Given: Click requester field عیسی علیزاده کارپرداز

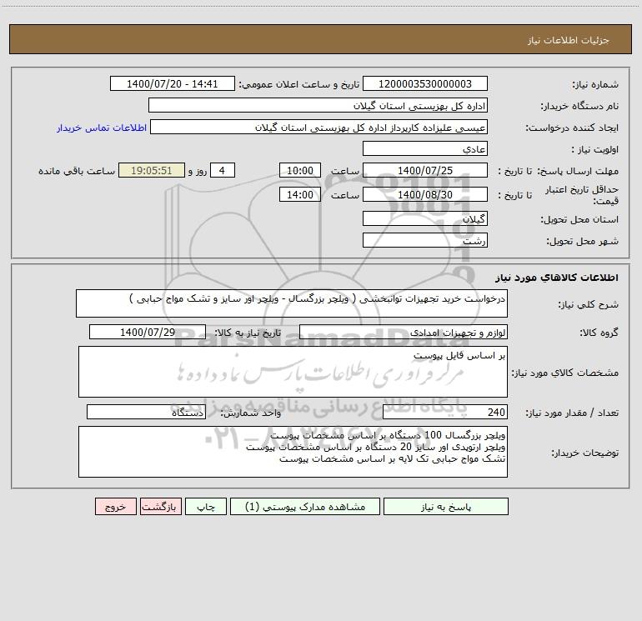Looking at the screenshot, I should [318, 127].
